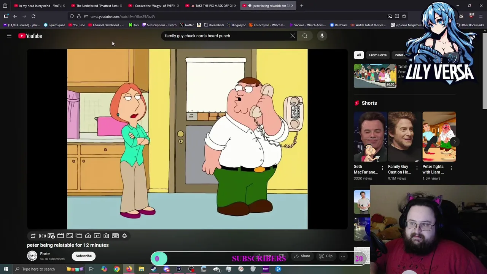Image resolution: width=487 pixels, height=274 pixels.
Task: Open the Family Guy Cast short
Action: [x=405, y=137]
